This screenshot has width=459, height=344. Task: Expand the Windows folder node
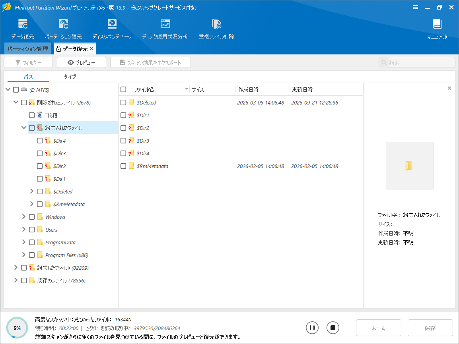tap(24, 216)
